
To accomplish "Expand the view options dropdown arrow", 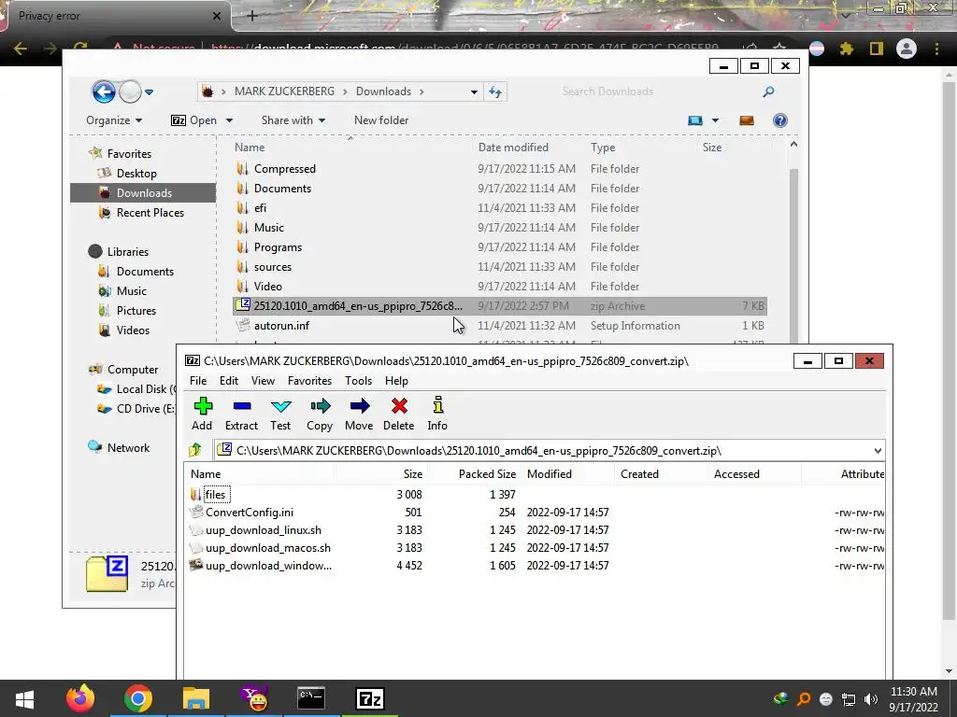I will [715, 120].
